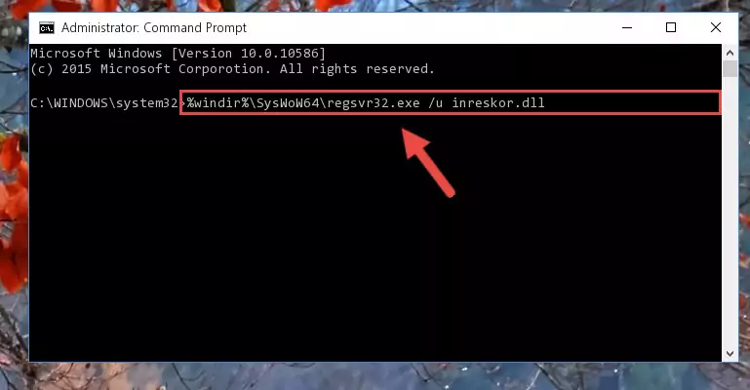Close the Administrator Command Prompt window
Screen dimensions: 750x390
coord(716,27)
